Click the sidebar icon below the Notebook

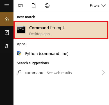(x=7, y=46)
